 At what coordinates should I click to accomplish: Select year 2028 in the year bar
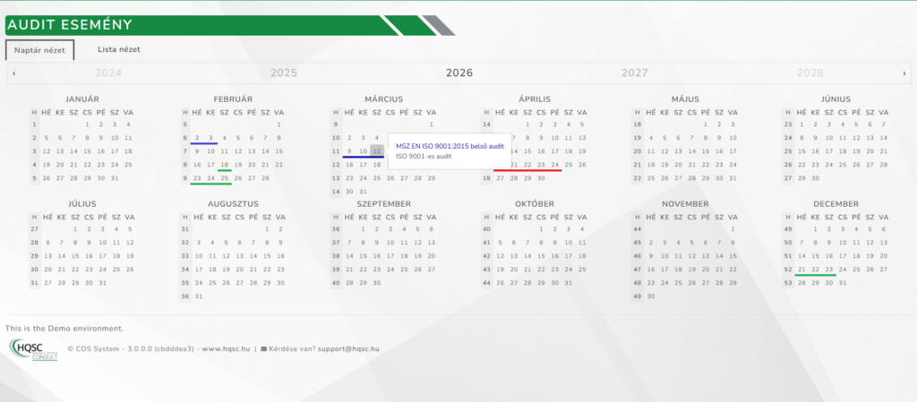(x=810, y=73)
